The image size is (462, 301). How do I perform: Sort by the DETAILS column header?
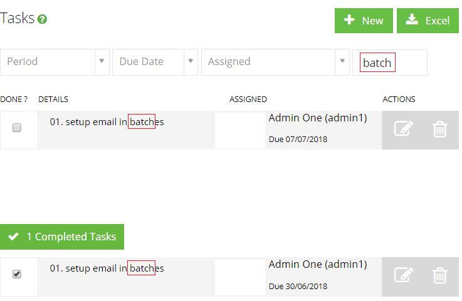53,99
